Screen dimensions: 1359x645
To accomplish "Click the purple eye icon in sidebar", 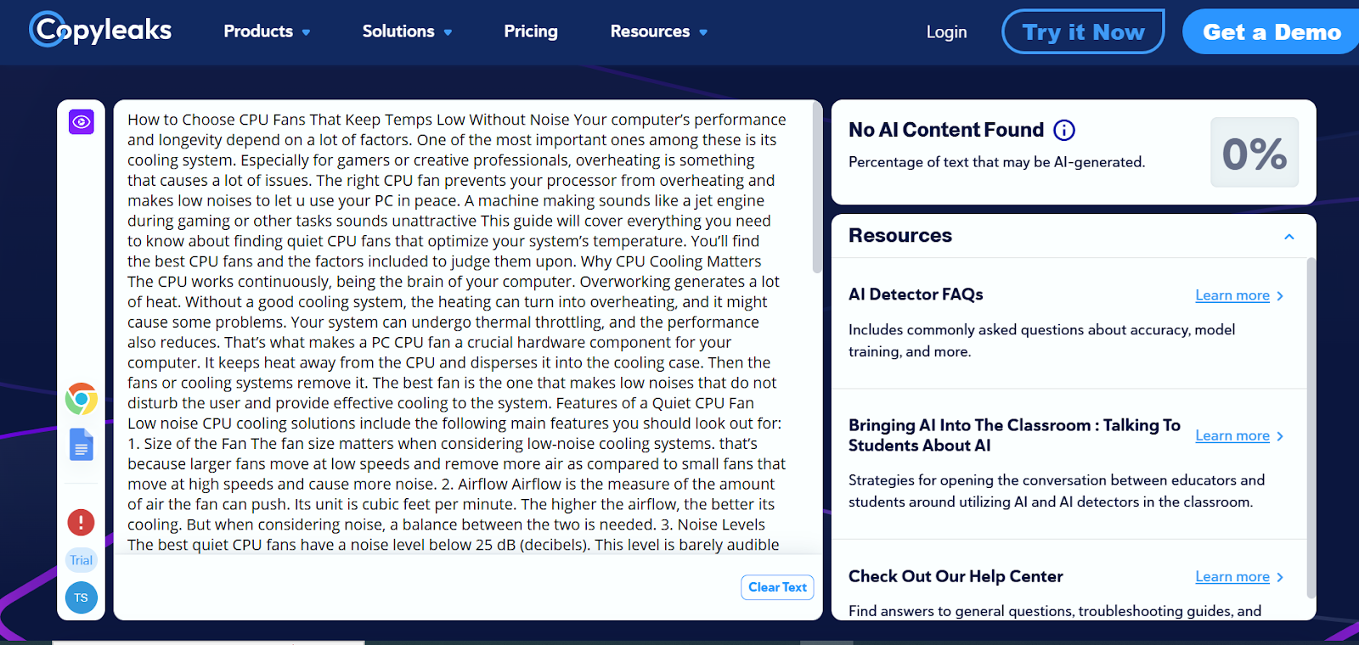I will click(82, 122).
